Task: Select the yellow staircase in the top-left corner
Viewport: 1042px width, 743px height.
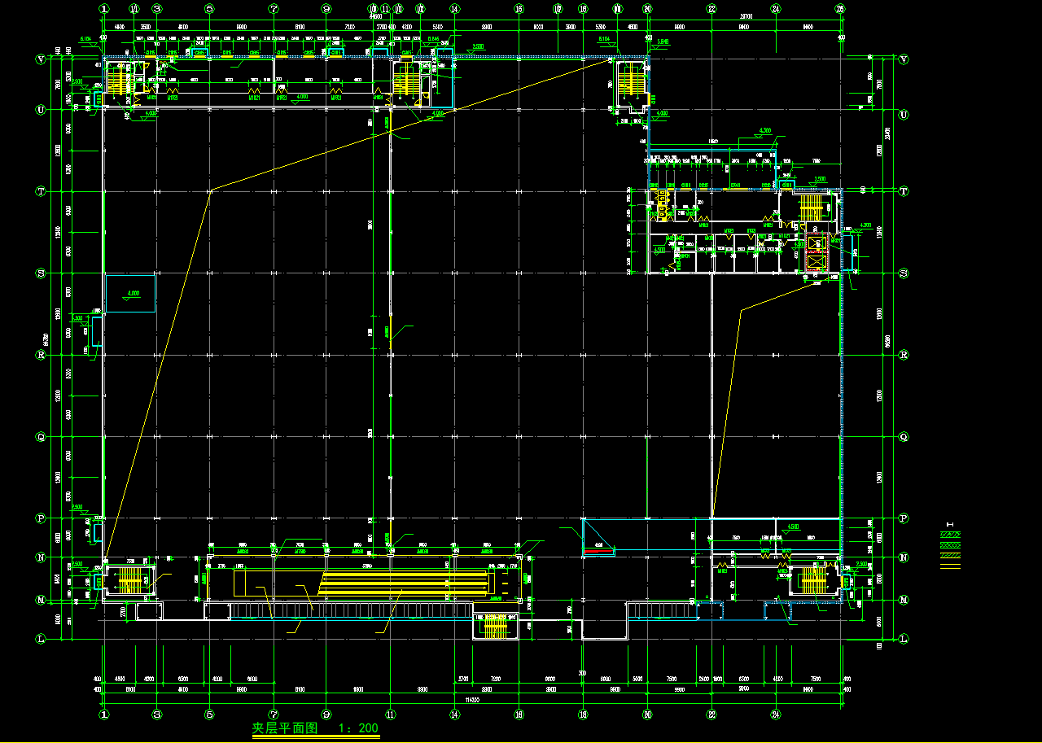Action: [x=119, y=80]
